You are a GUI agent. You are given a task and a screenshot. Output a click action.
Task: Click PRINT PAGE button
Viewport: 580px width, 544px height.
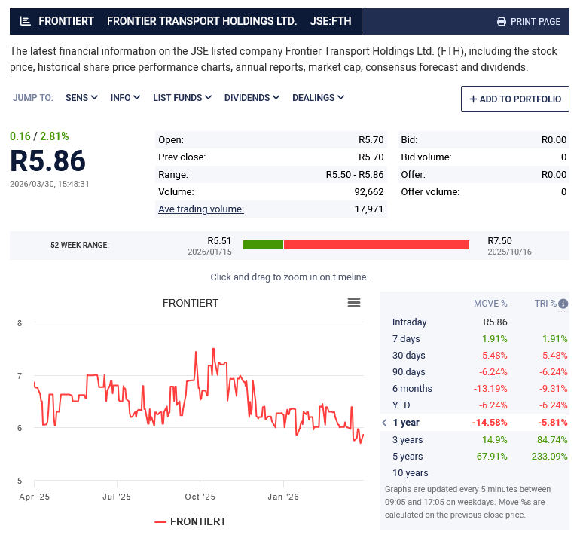click(x=529, y=21)
